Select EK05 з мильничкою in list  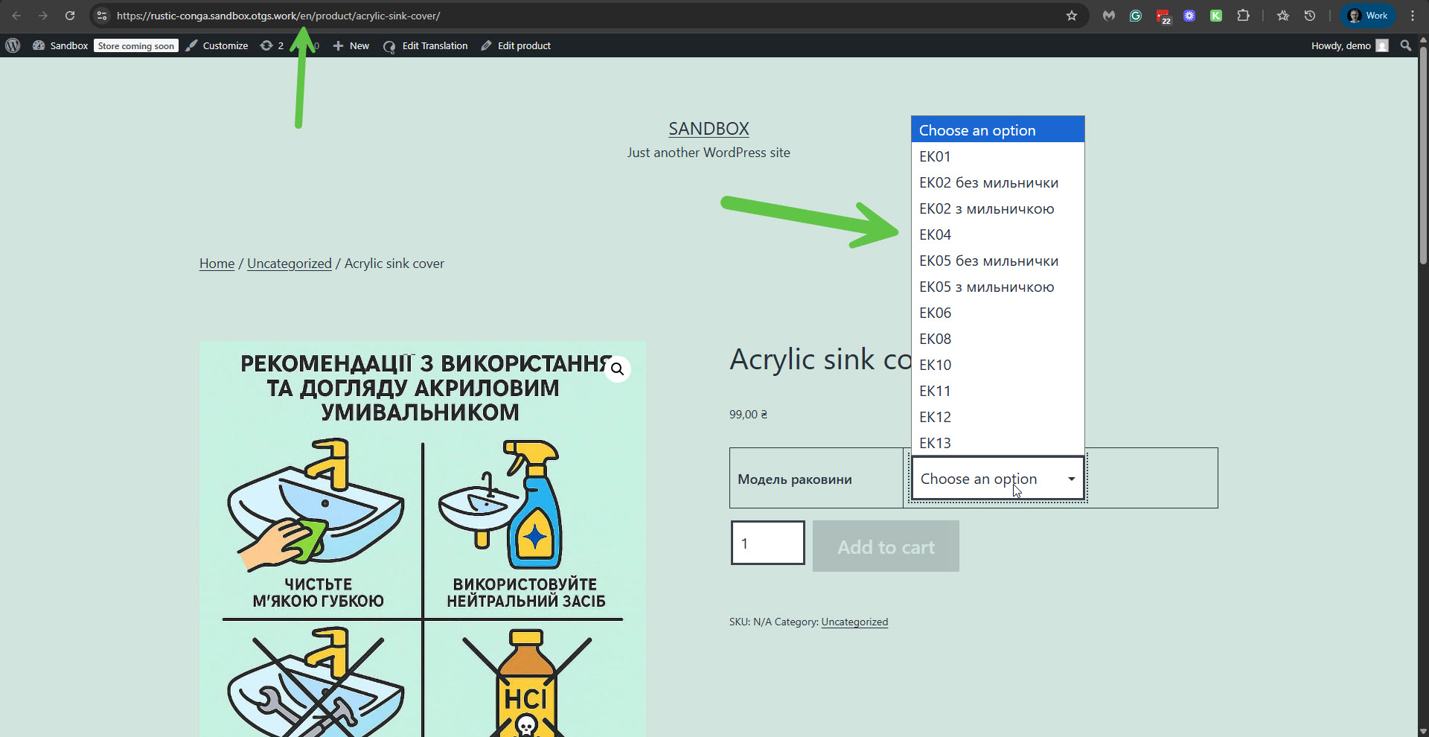(986, 287)
